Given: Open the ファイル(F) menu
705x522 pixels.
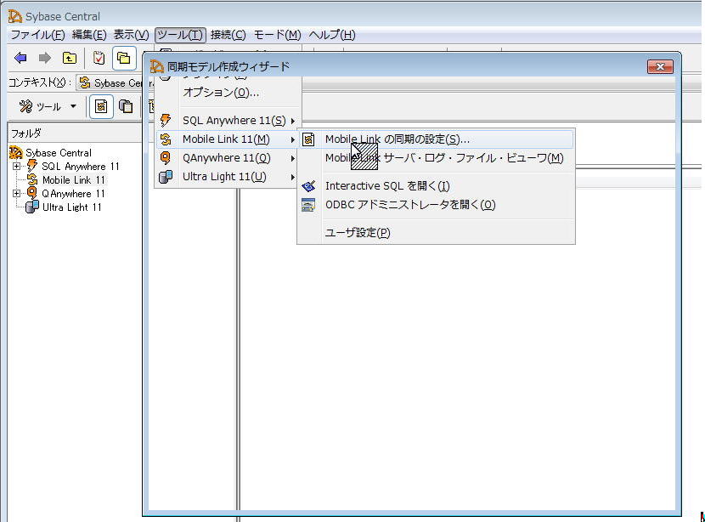Looking at the screenshot, I should [37, 35].
